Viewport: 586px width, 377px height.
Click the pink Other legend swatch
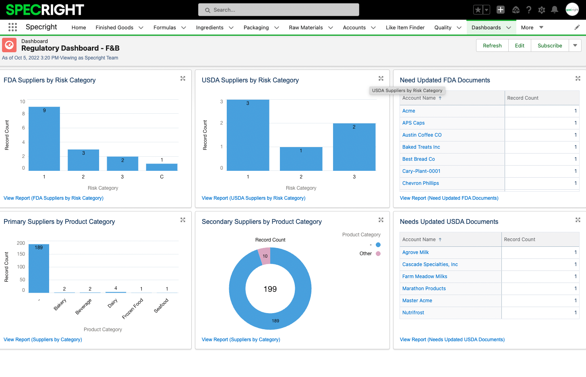377,254
